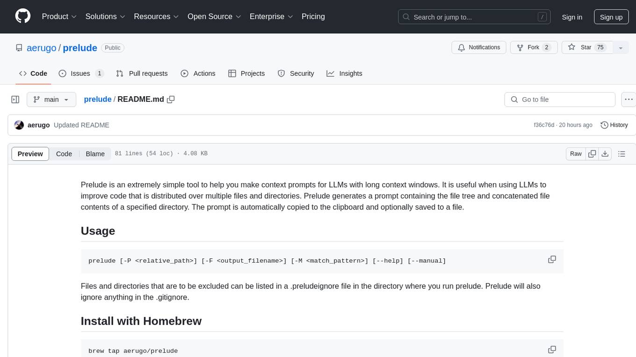Click the 81 lines file info text
This screenshot has height=357, width=636.
click(x=161, y=154)
